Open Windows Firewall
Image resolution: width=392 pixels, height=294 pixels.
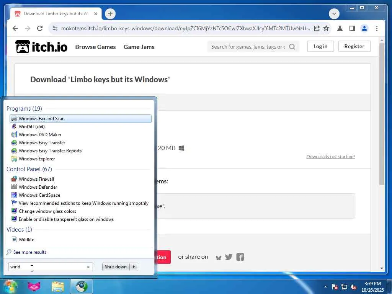[x=80, y=179]
